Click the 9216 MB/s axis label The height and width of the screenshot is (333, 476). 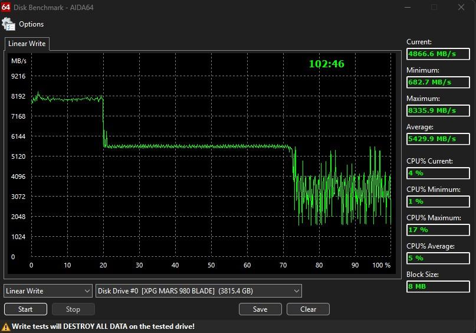click(18, 76)
